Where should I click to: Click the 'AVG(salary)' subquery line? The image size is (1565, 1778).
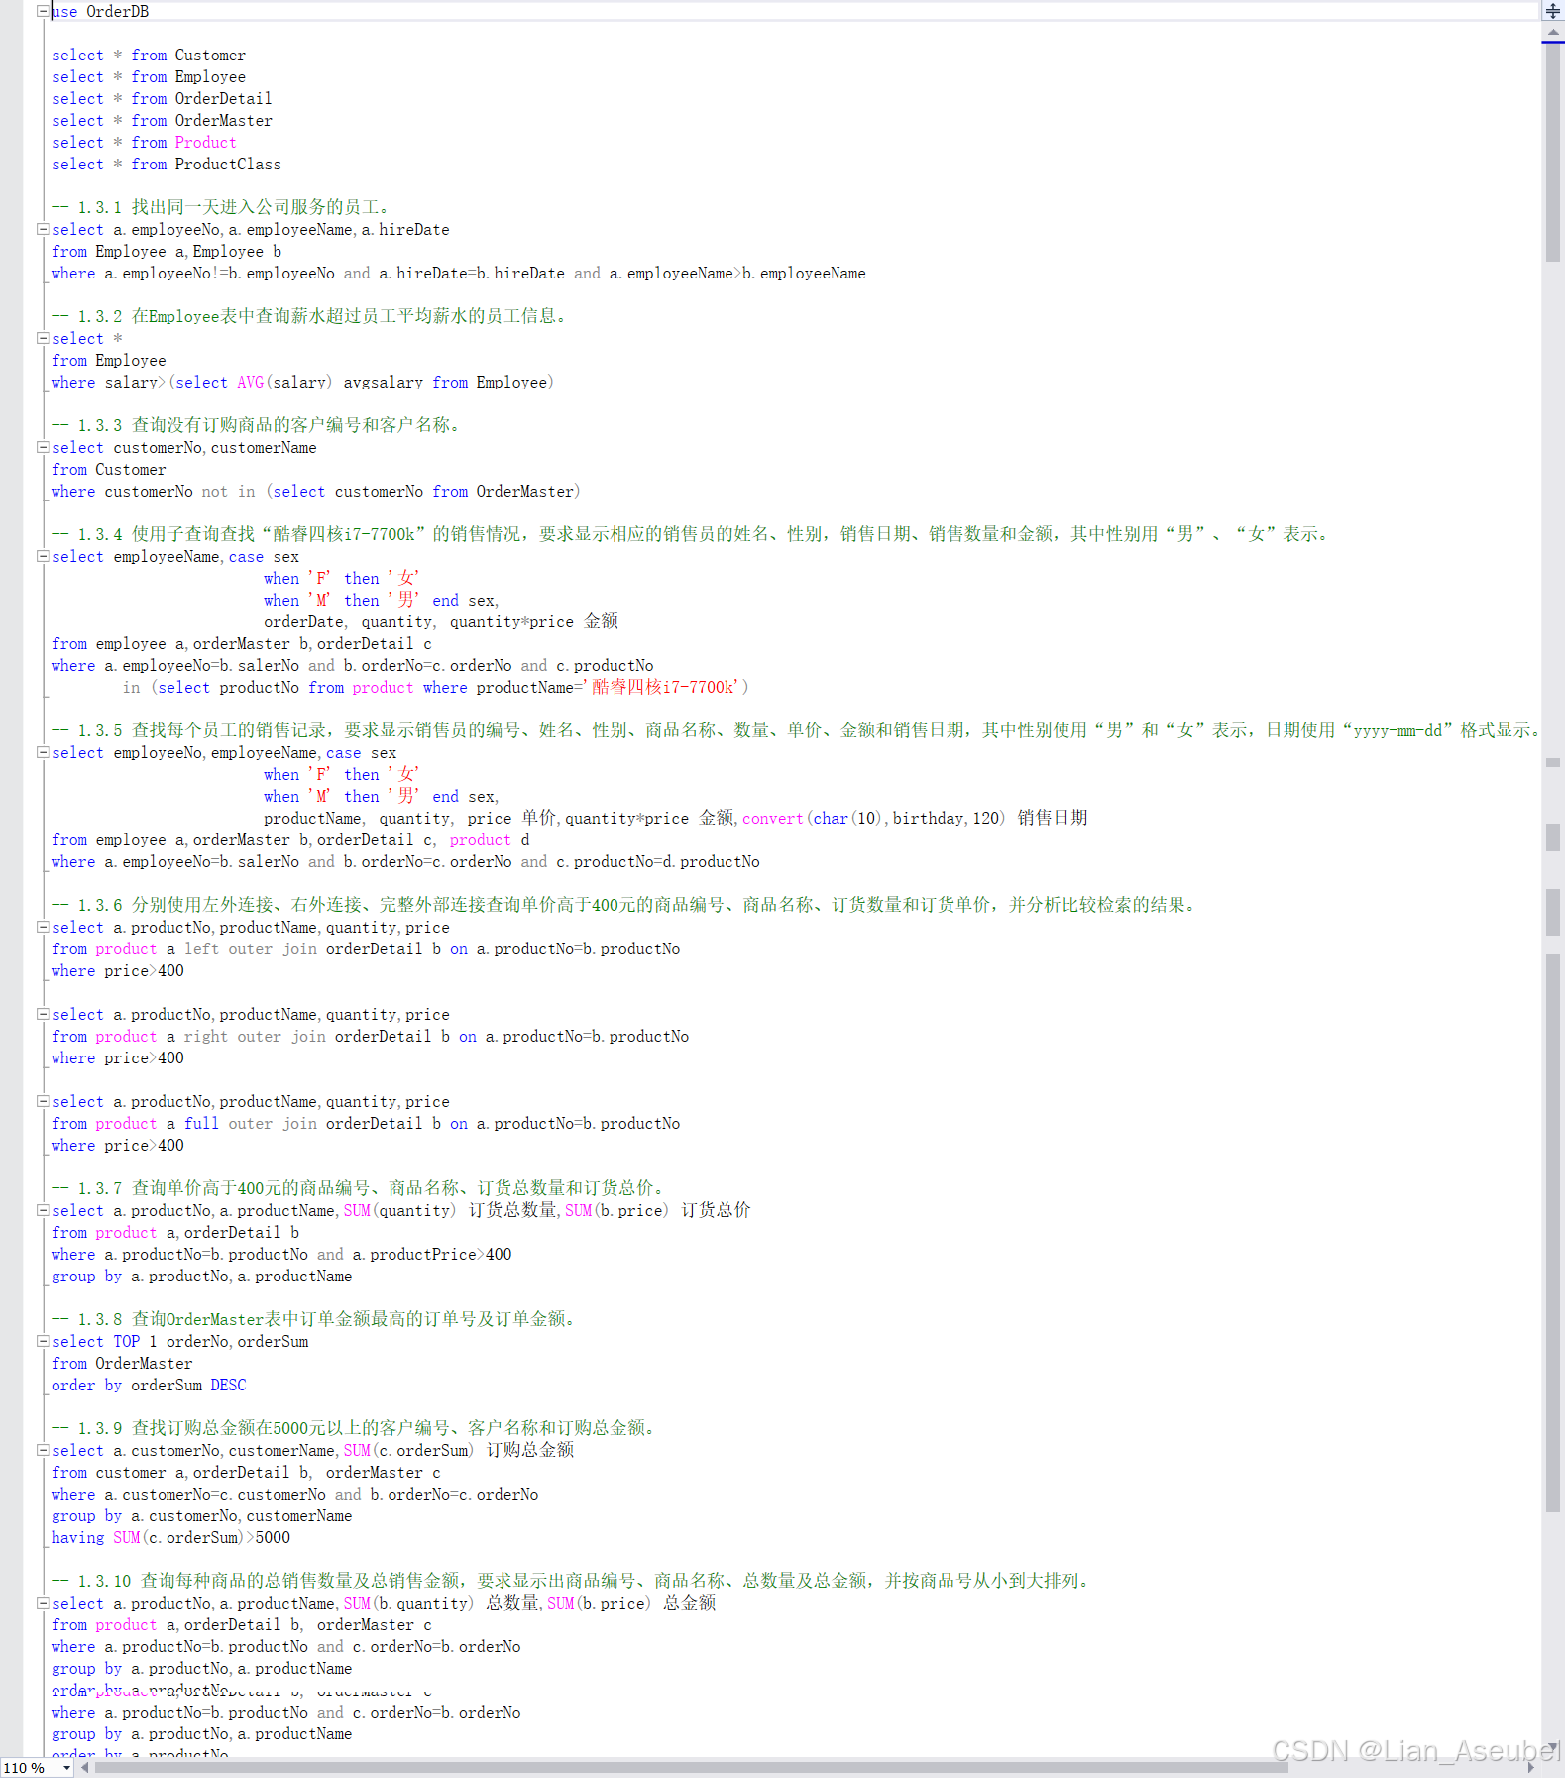point(302,383)
